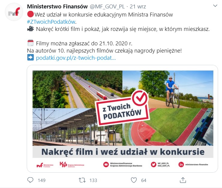Click the retweet arrows icon

(x=82, y=180)
